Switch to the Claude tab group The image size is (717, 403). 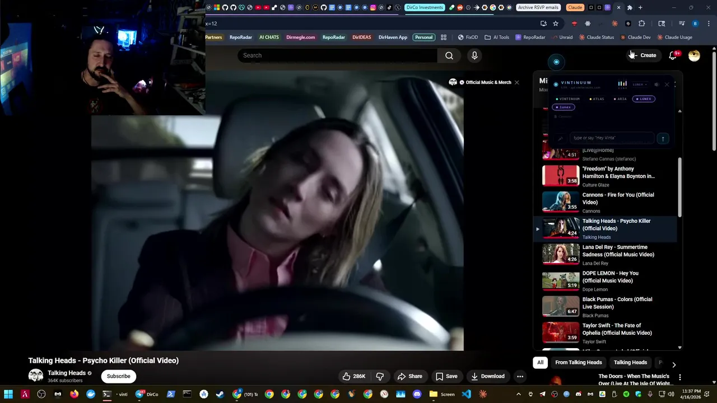coord(575,7)
